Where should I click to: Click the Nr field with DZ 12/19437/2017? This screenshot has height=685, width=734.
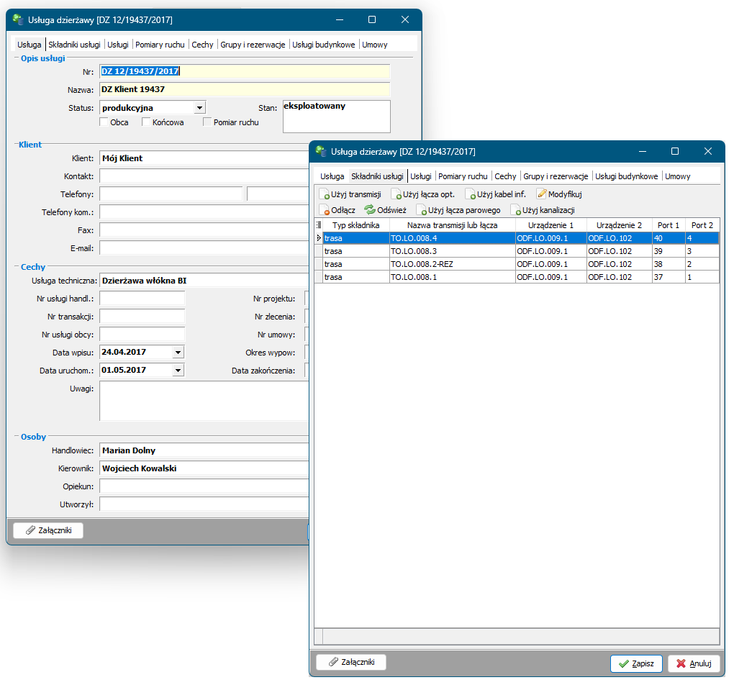click(245, 71)
